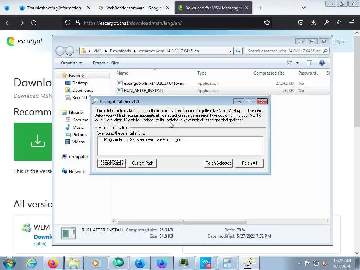Screen dimensions: 360x270
Task: Open a new Firefox tab
Action: (x=260, y=8)
